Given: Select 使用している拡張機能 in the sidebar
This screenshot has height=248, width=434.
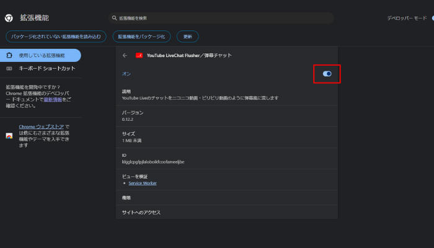Looking at the screenshot, I should pos(40,55).
